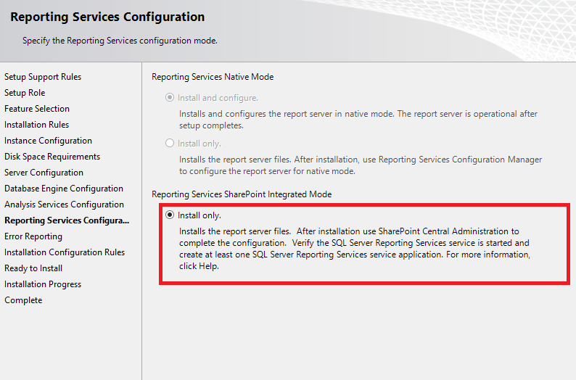Click Feature Selection in the left pane

click(x=37, y=109)
